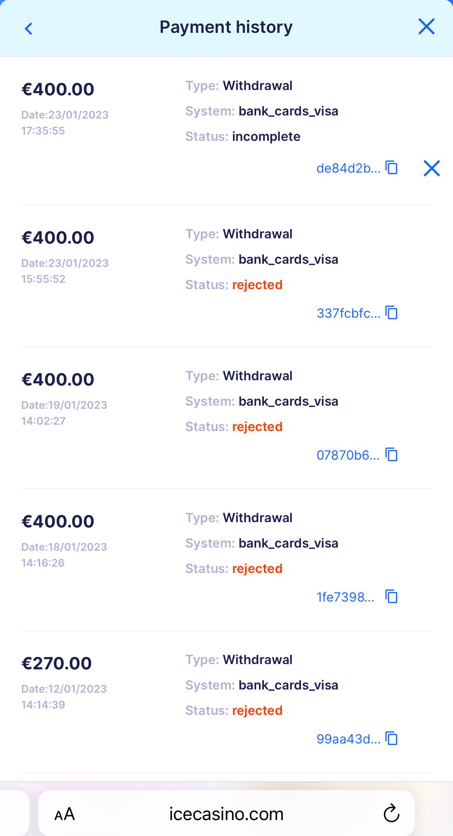Copy transaction ID 1fe7398

(392, 597)
